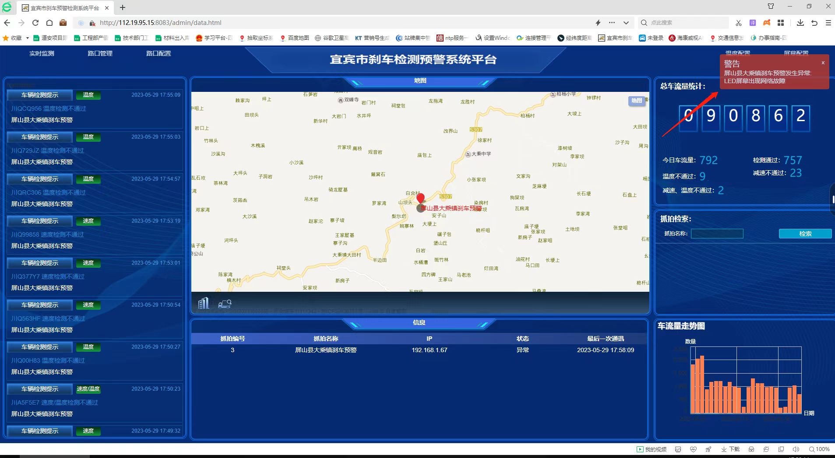Enable incognito via the glasses icon

pyautogui.click(x=752, y=449)
